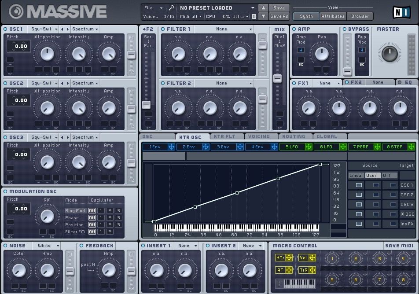
Task: Switch to the Attributes view
Action: [333, 16]
